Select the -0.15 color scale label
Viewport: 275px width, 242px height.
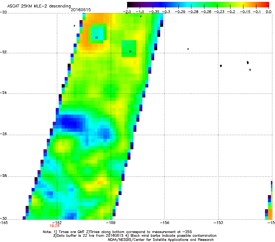click(x=245, y=12)
